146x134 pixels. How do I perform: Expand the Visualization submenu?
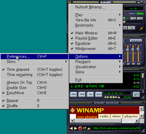point(96,67)
